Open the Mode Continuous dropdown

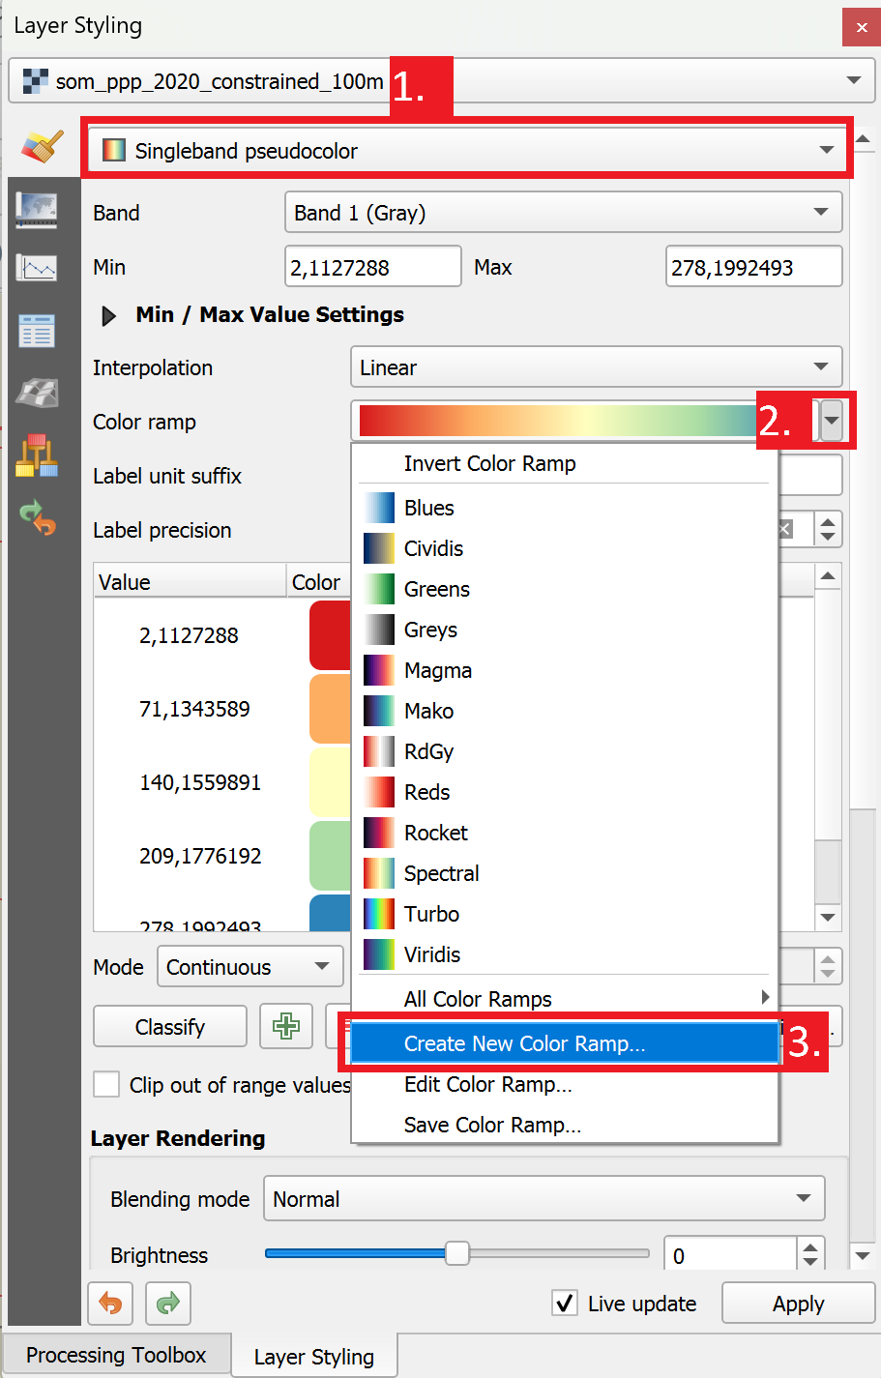pyautogui.click(x=250, y=967)
